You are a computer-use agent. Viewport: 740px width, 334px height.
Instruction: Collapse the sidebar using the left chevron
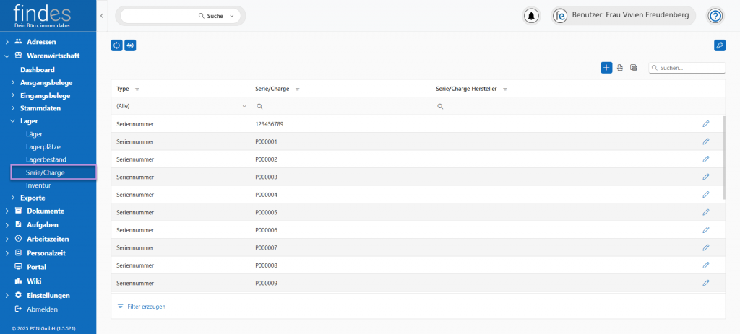pos(102,16)
